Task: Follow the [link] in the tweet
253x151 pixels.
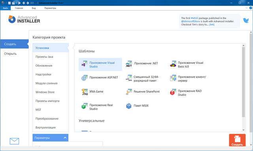Action: pyautogui.click(x=212, y=24)
